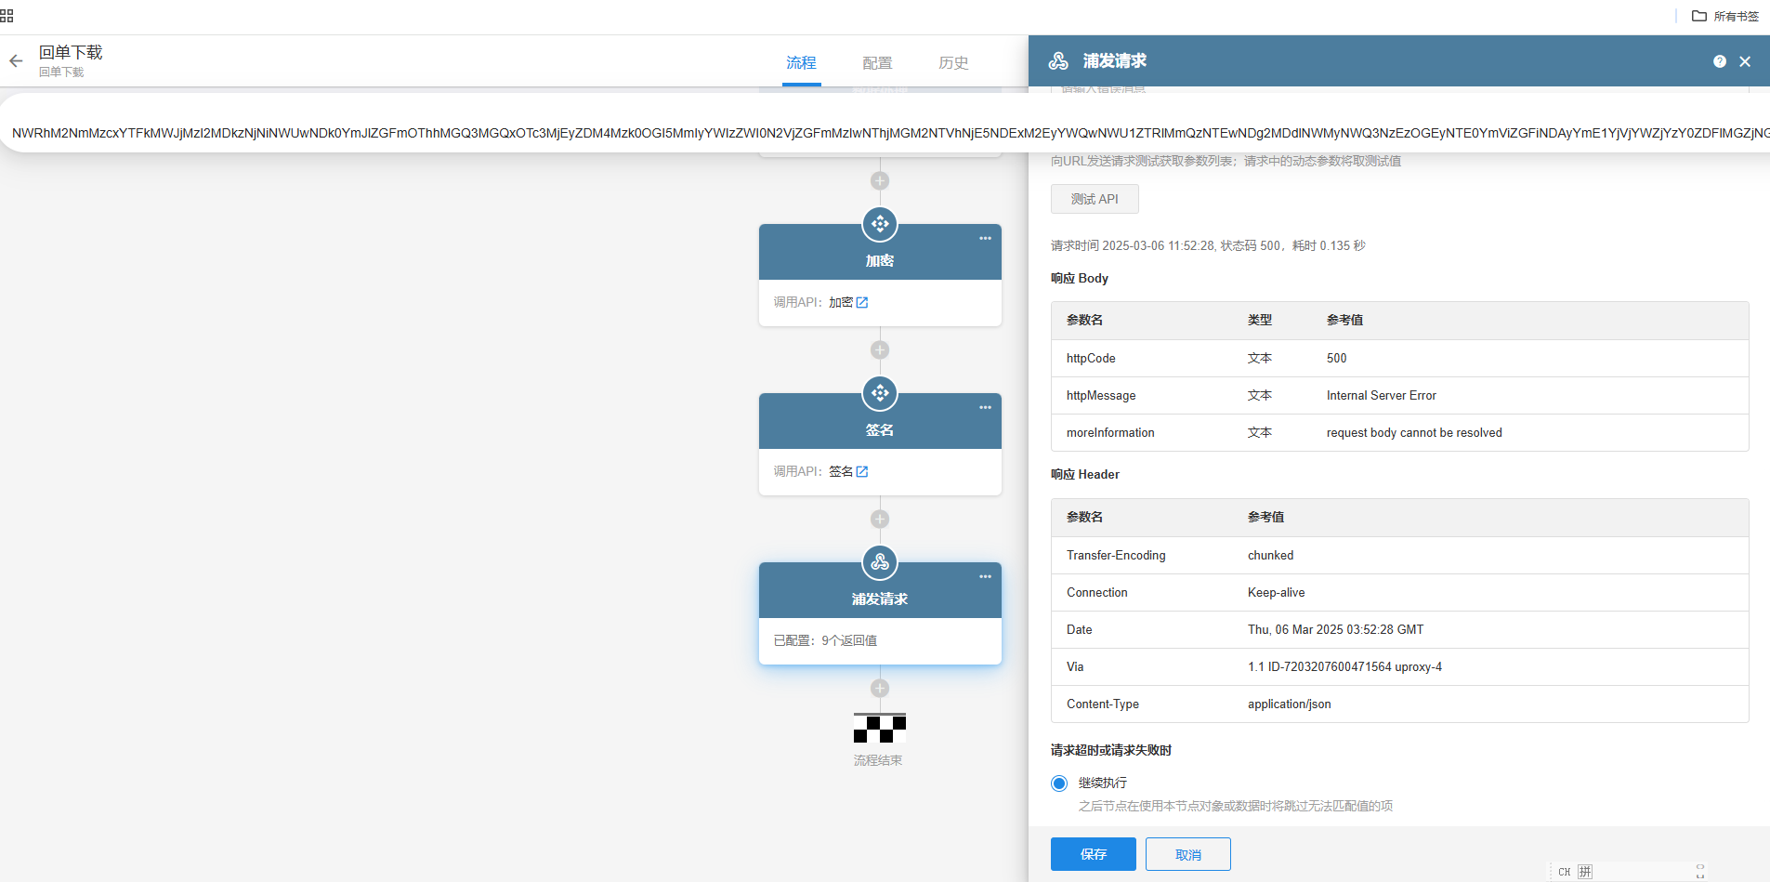1770x882 pixels.
Task: Open the more menu on 签名 node
Action: click(x=985, y=408)
